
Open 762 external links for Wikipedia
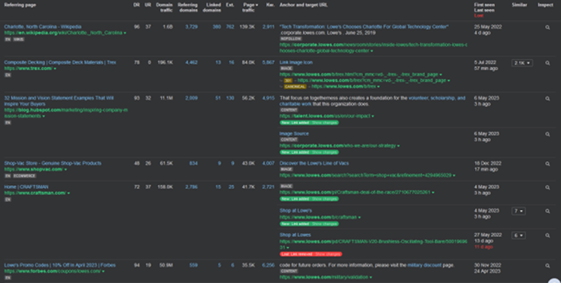tap(230, 27)
